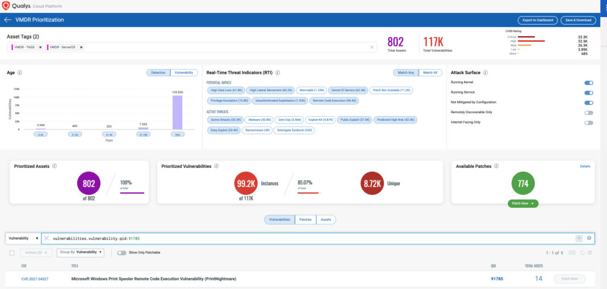Toggle the Remote Code Execution indicator

(334, 101)
